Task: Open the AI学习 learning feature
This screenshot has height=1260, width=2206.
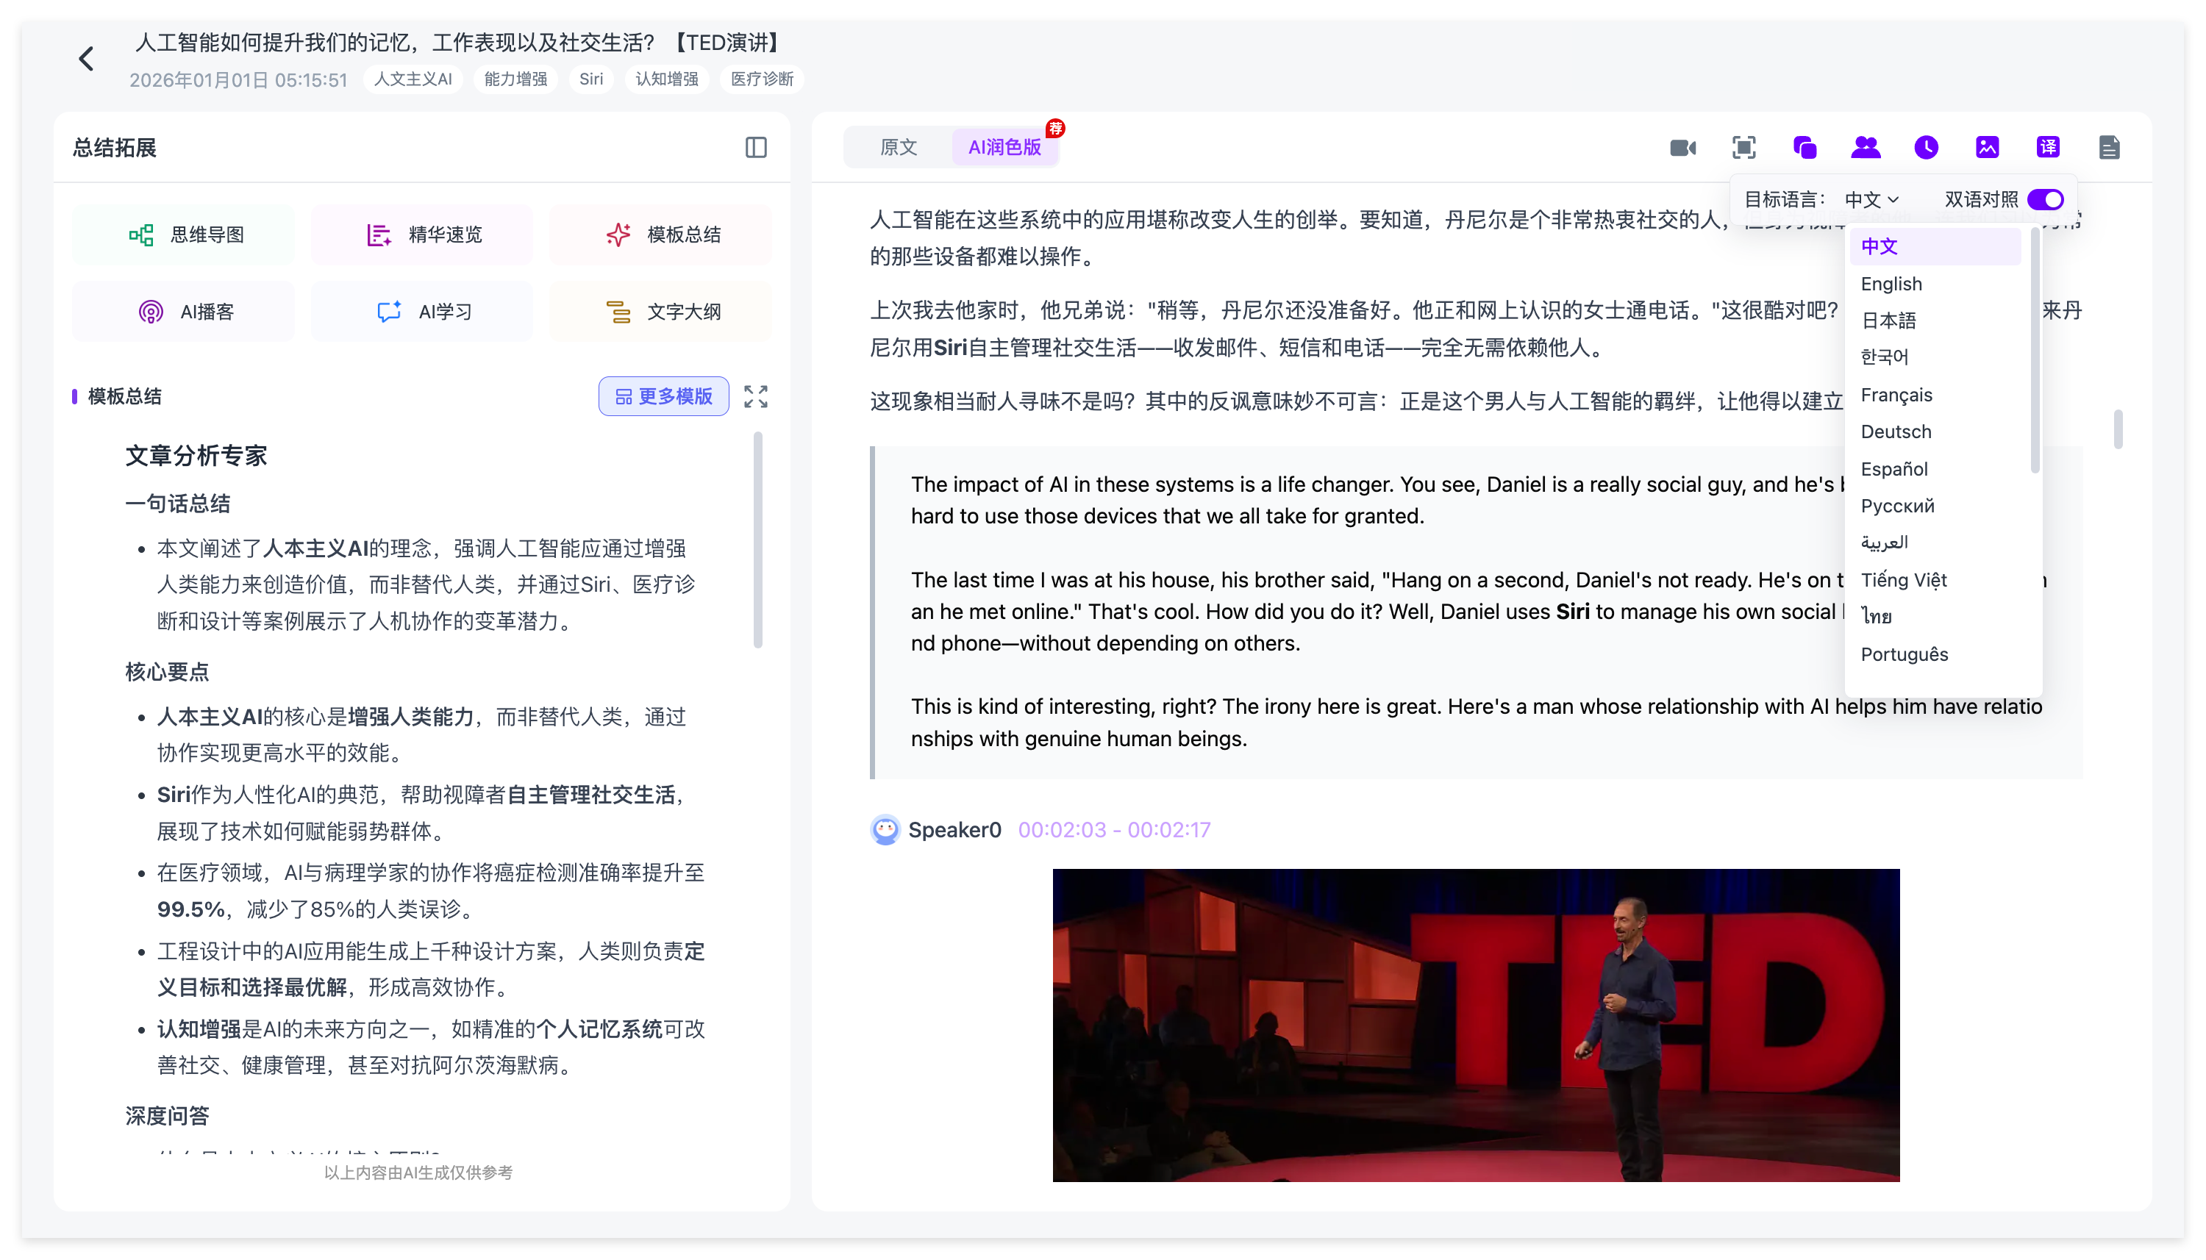Action: 422,312
